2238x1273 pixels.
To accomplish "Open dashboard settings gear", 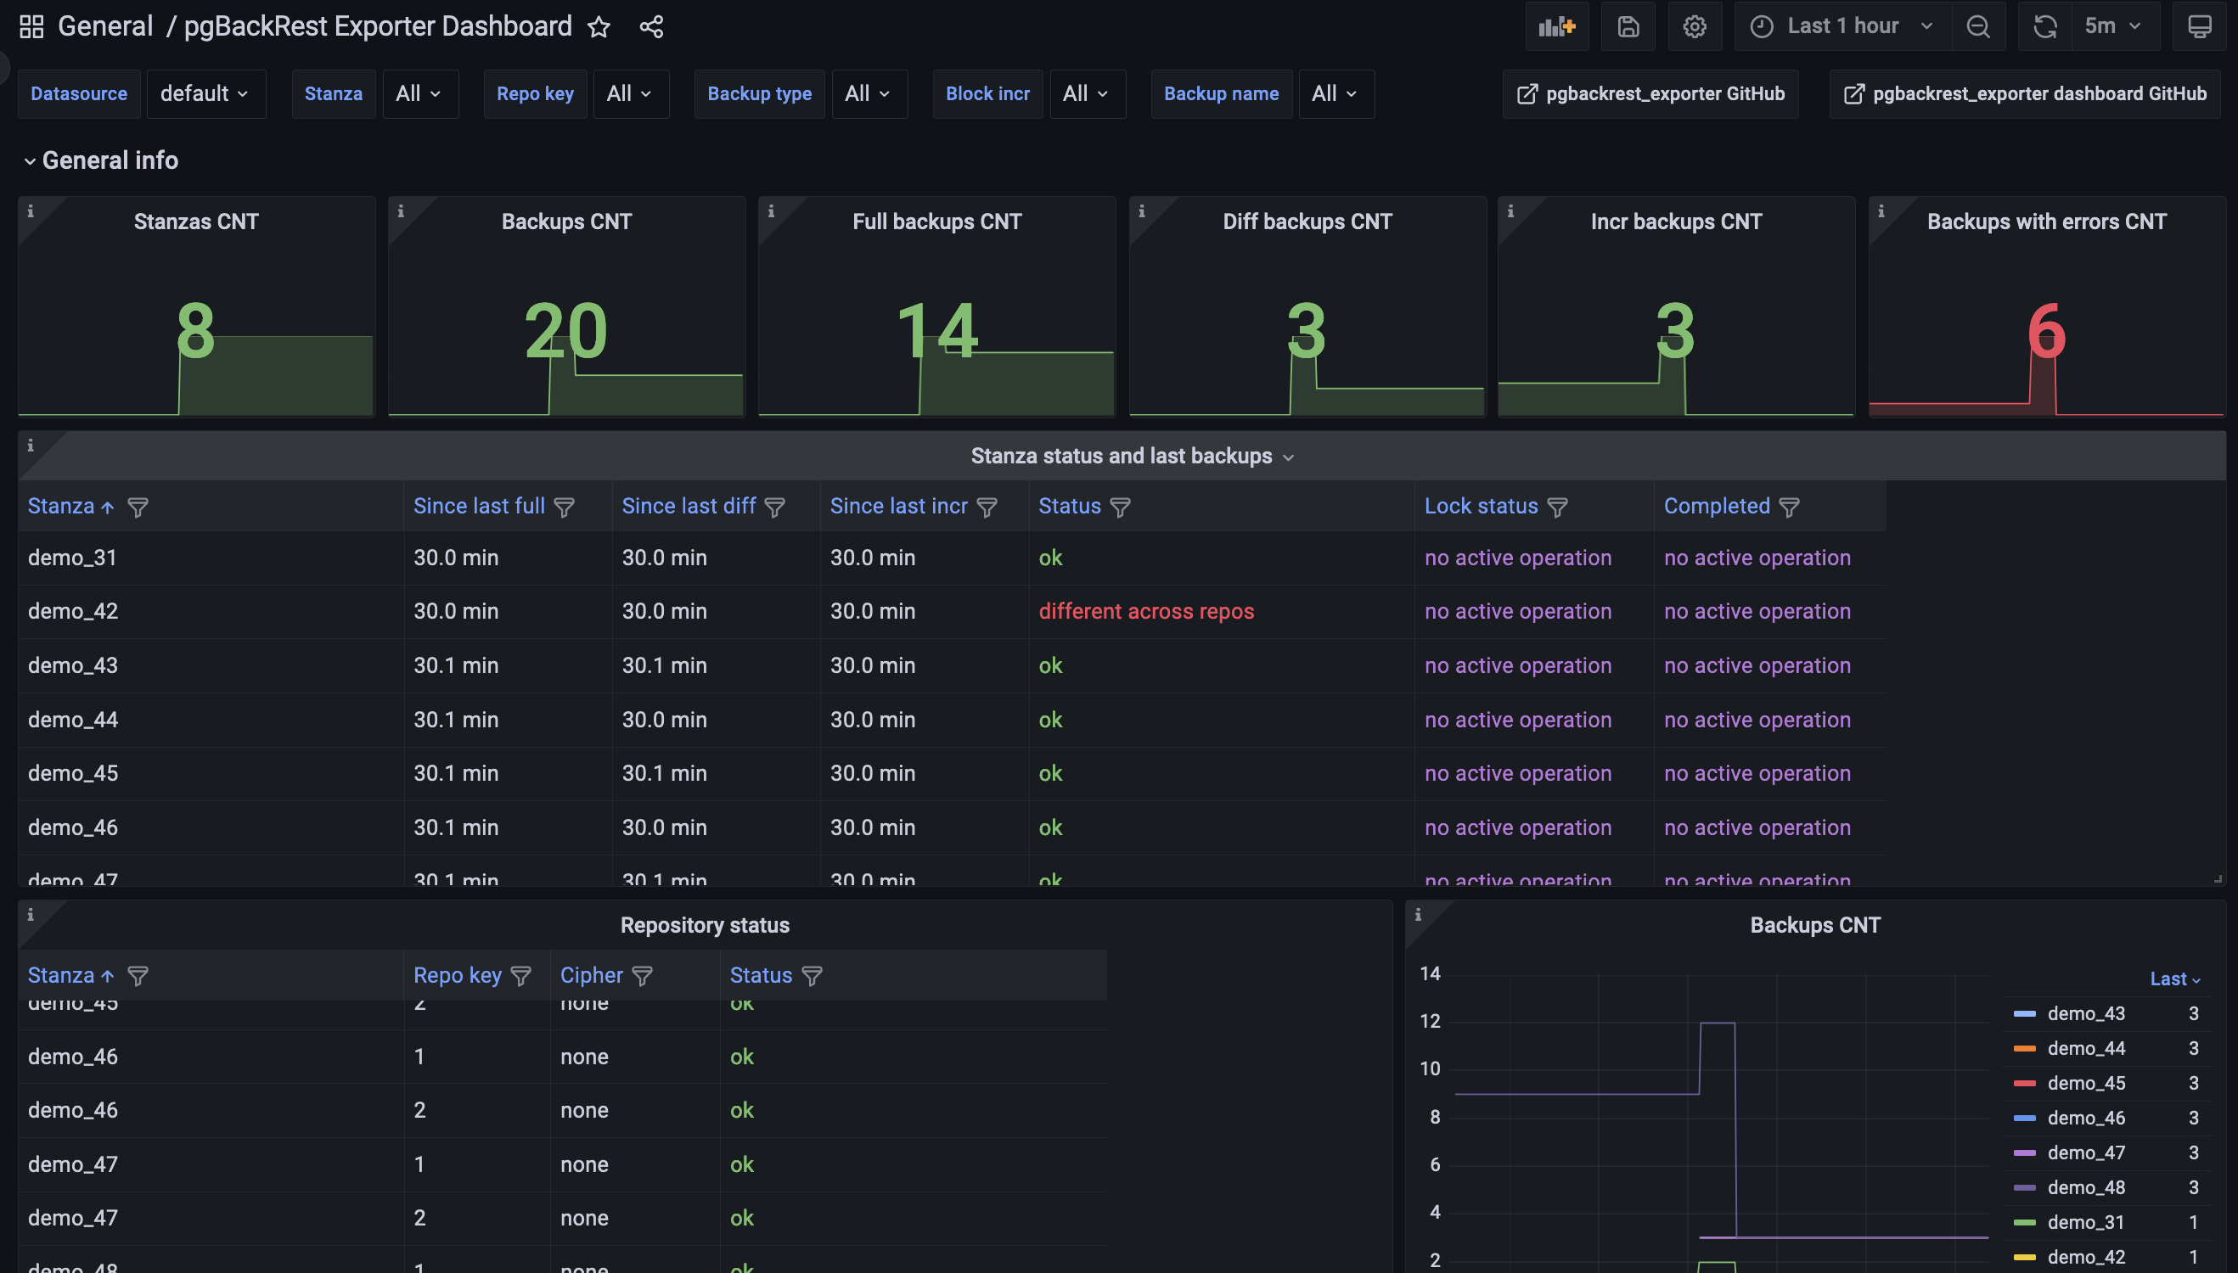I will pyautogui.click(x=1694, y=26).
